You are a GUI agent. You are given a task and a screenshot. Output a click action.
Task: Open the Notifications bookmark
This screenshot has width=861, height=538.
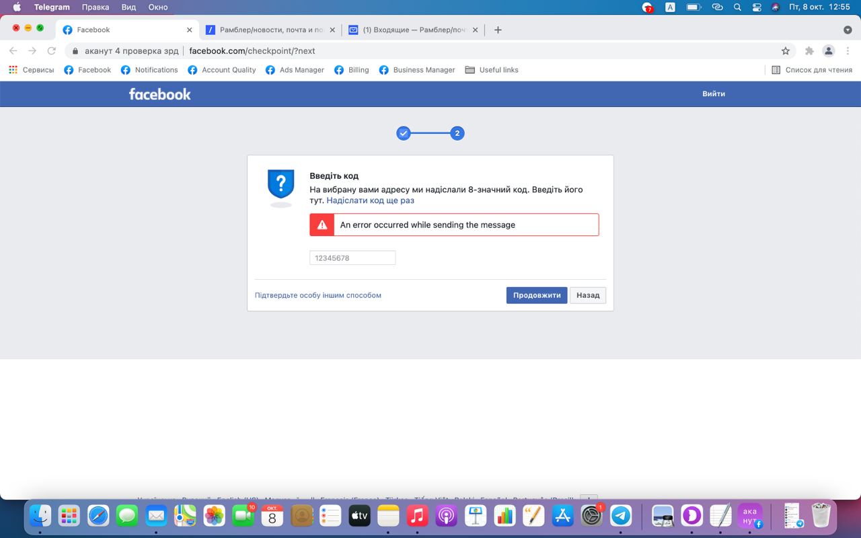pos(149,70)
